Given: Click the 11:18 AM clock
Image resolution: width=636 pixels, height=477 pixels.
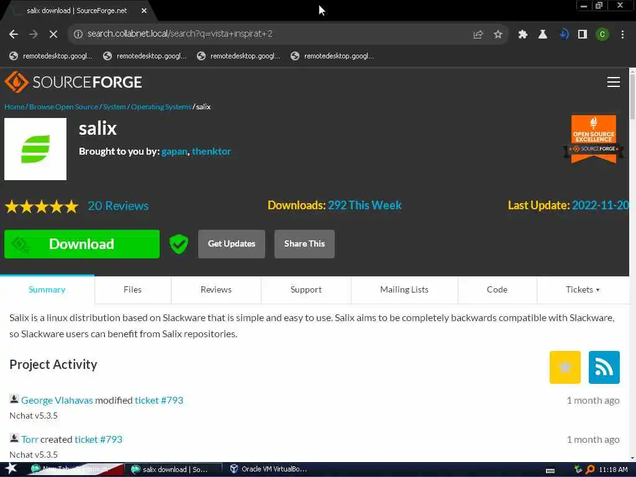Looking at the screenshot, I should click(613, 470).
